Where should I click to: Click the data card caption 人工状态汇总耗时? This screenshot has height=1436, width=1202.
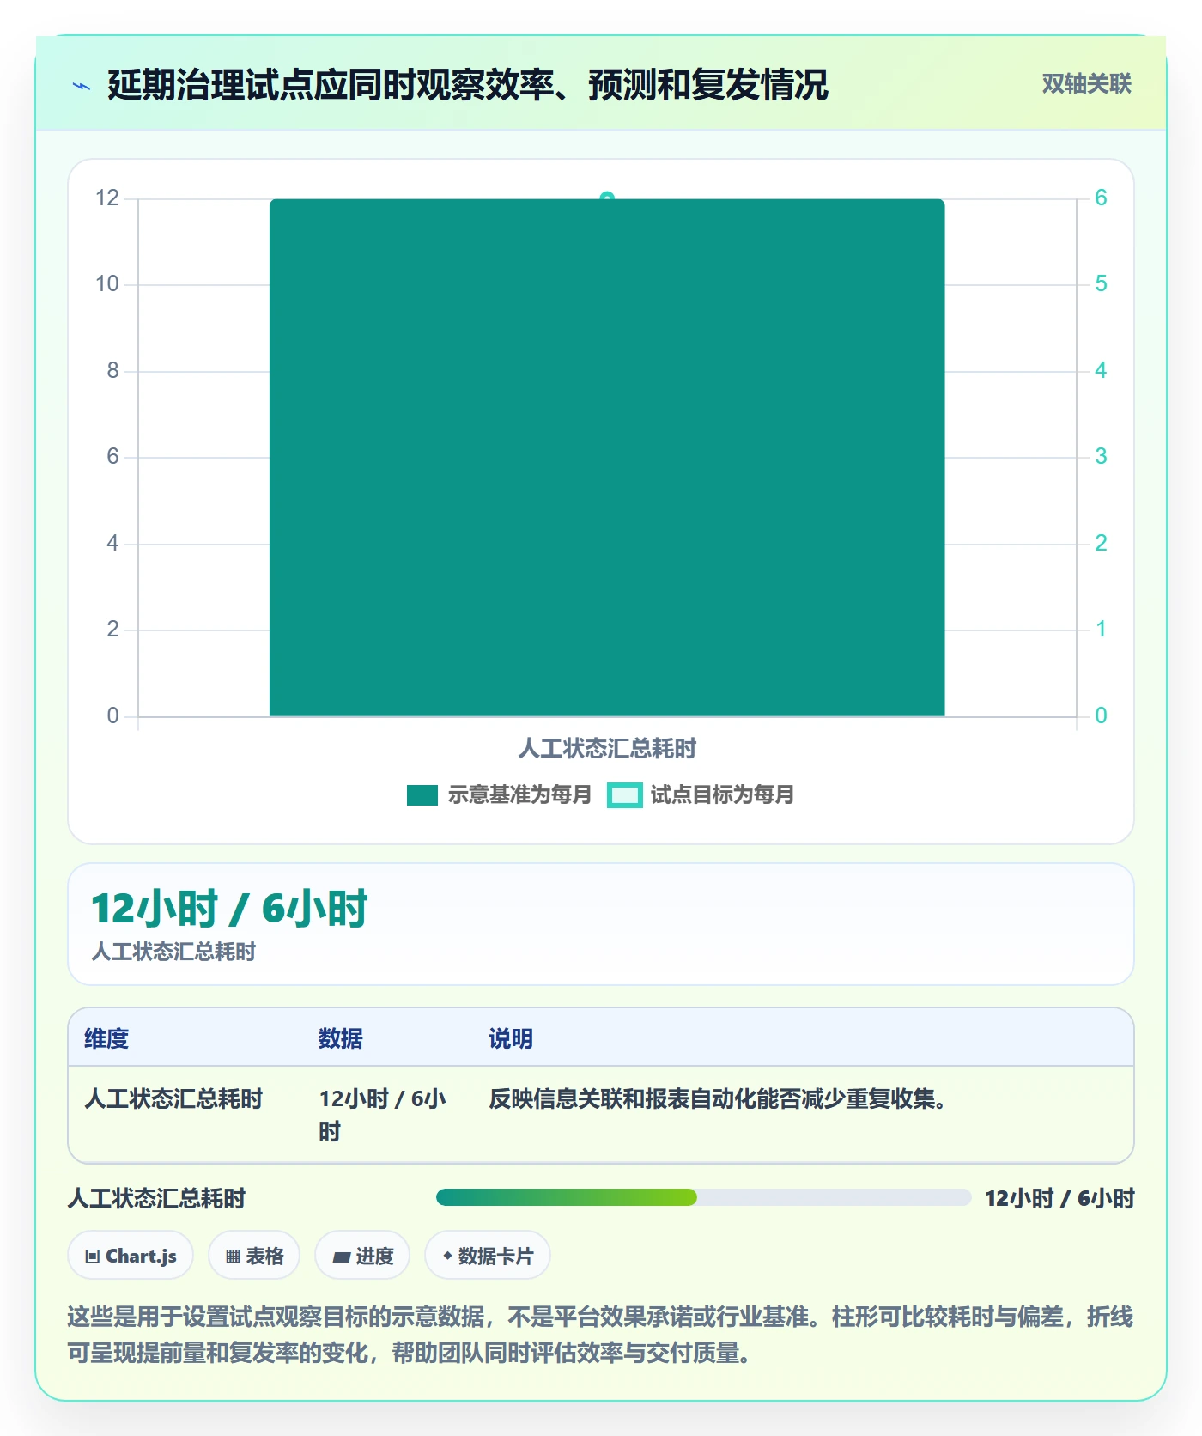click(x=173, y=952)
